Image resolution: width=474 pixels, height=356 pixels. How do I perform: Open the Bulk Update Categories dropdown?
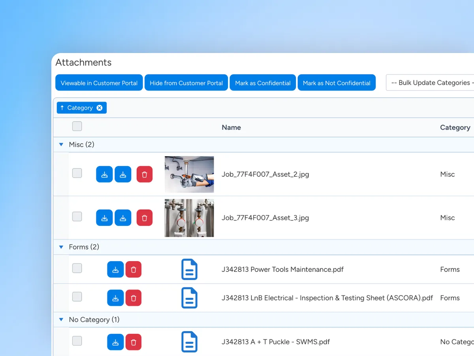[x=430, y=83]
